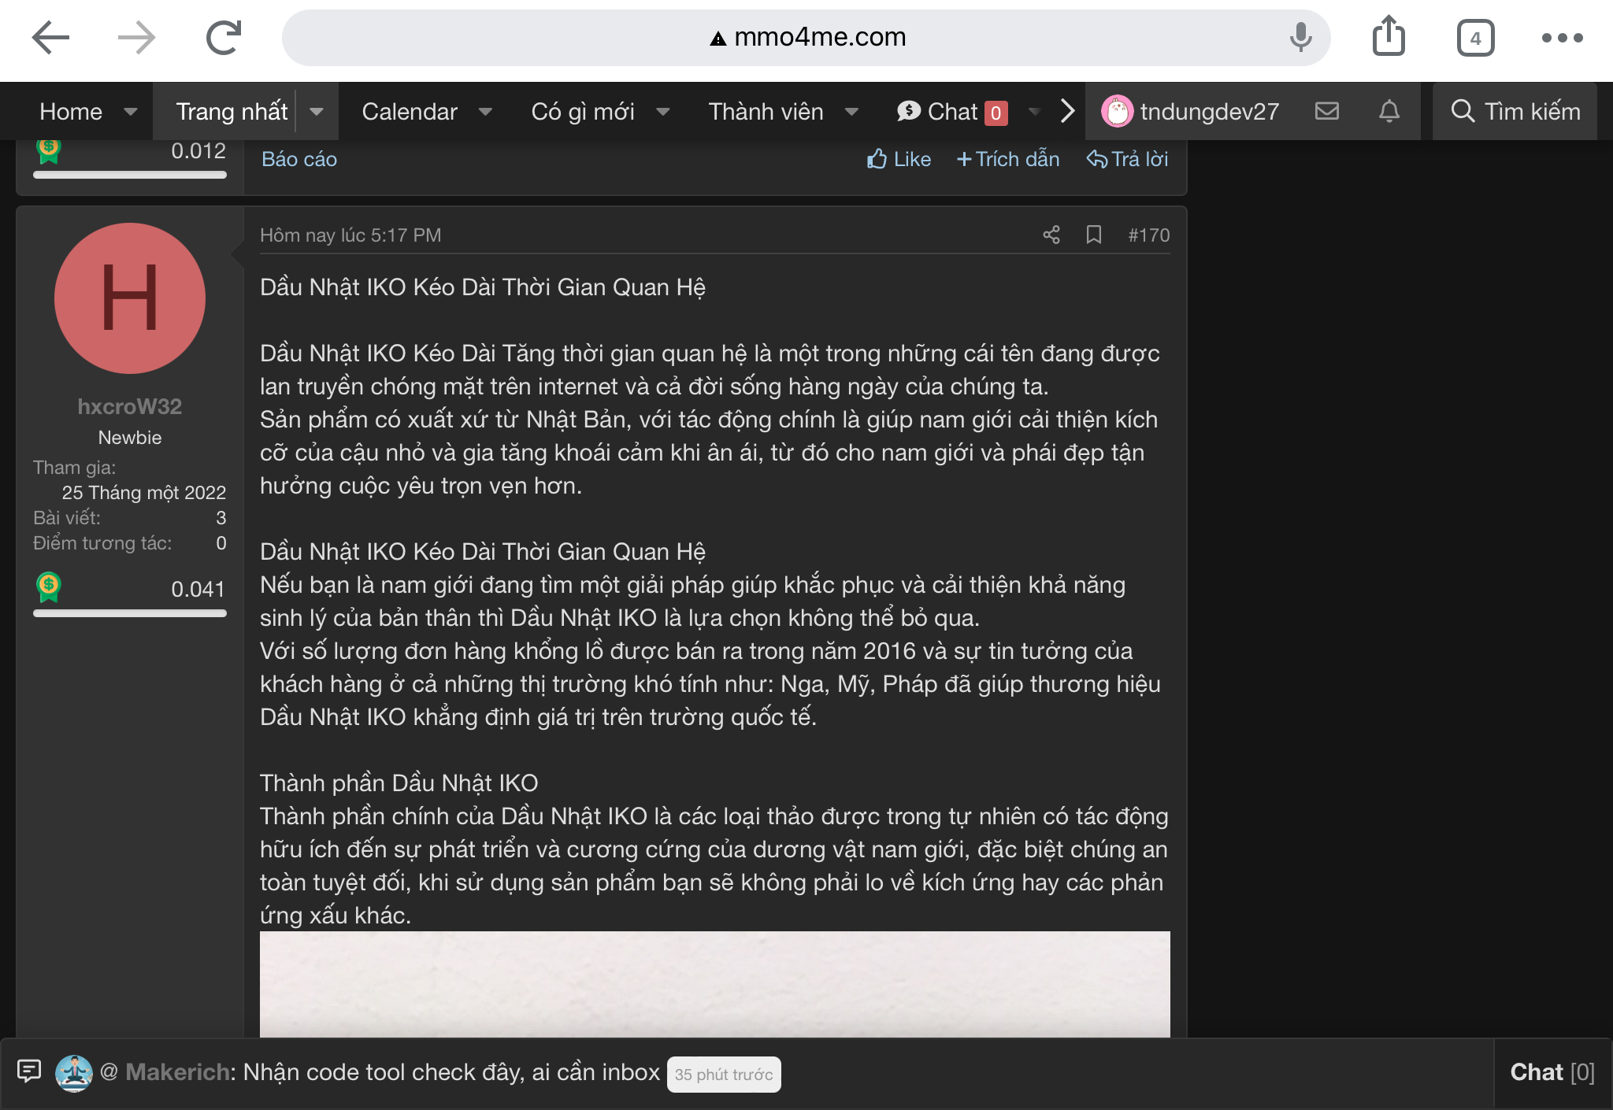
Task: Open the #170 post permalink
Action: [1149, 235]
